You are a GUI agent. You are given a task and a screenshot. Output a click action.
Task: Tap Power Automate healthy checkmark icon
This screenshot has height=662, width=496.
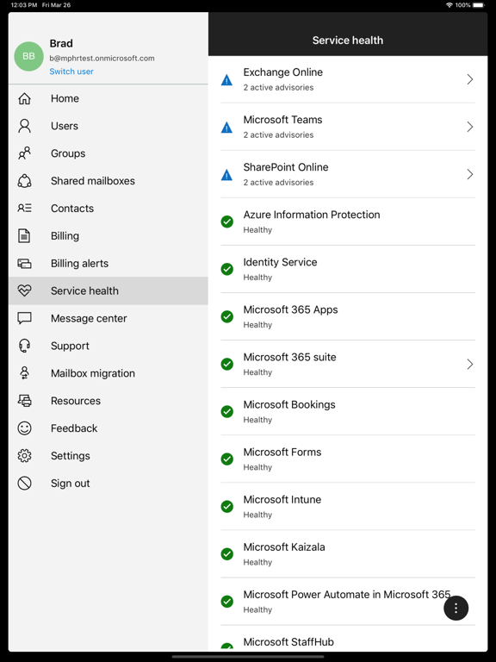tap(227, 602)
